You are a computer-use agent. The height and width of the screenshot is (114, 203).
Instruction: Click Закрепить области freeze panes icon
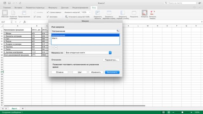tap(97, 13)
